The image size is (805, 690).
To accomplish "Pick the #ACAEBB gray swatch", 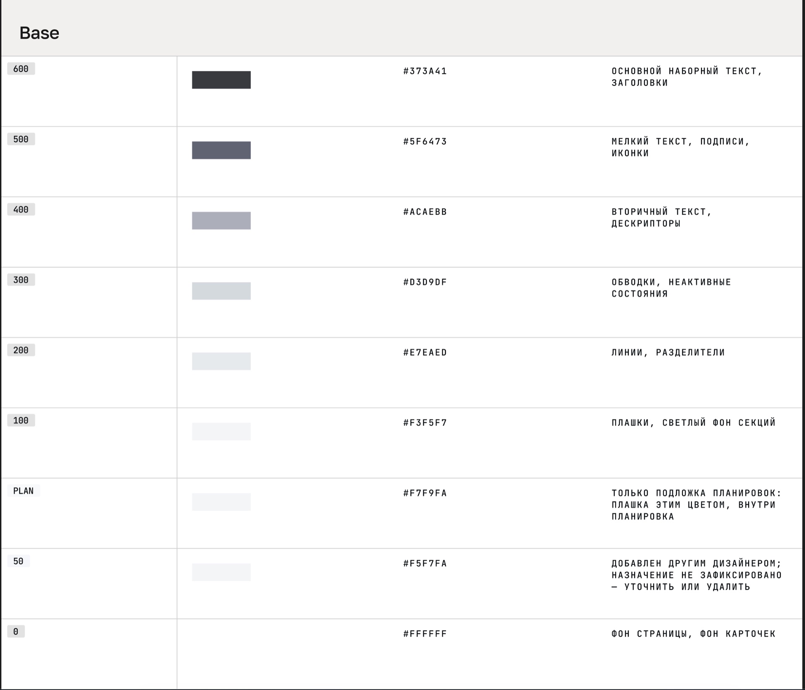I will (221, 220).
